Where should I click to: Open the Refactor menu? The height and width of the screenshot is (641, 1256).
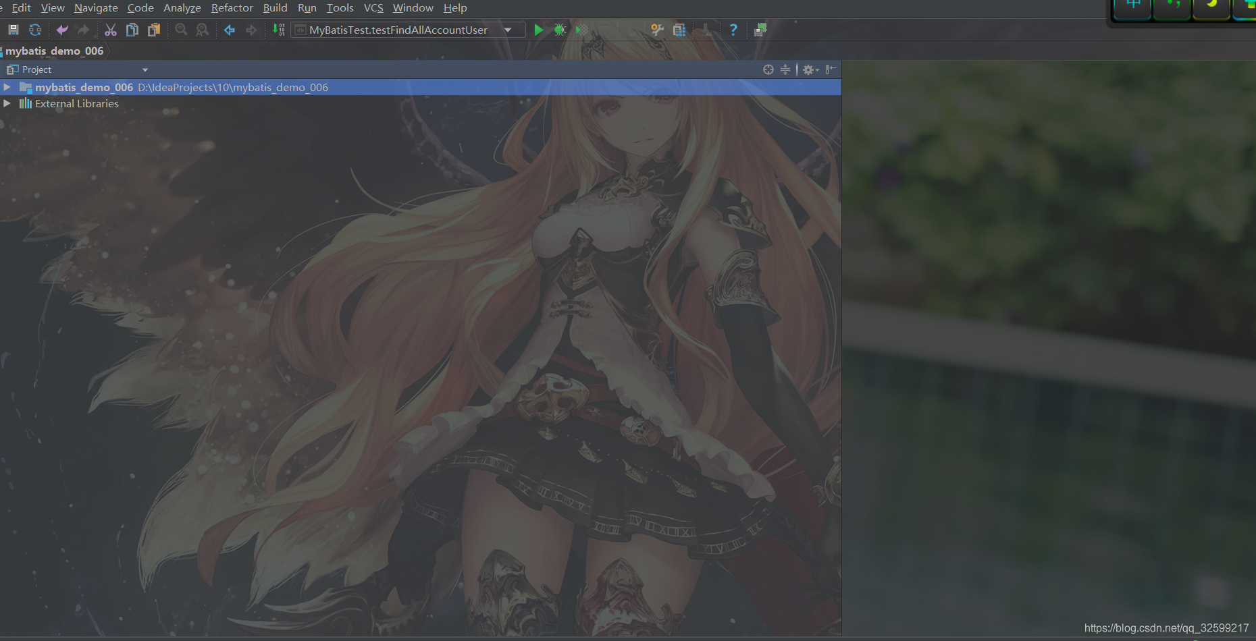232,8
